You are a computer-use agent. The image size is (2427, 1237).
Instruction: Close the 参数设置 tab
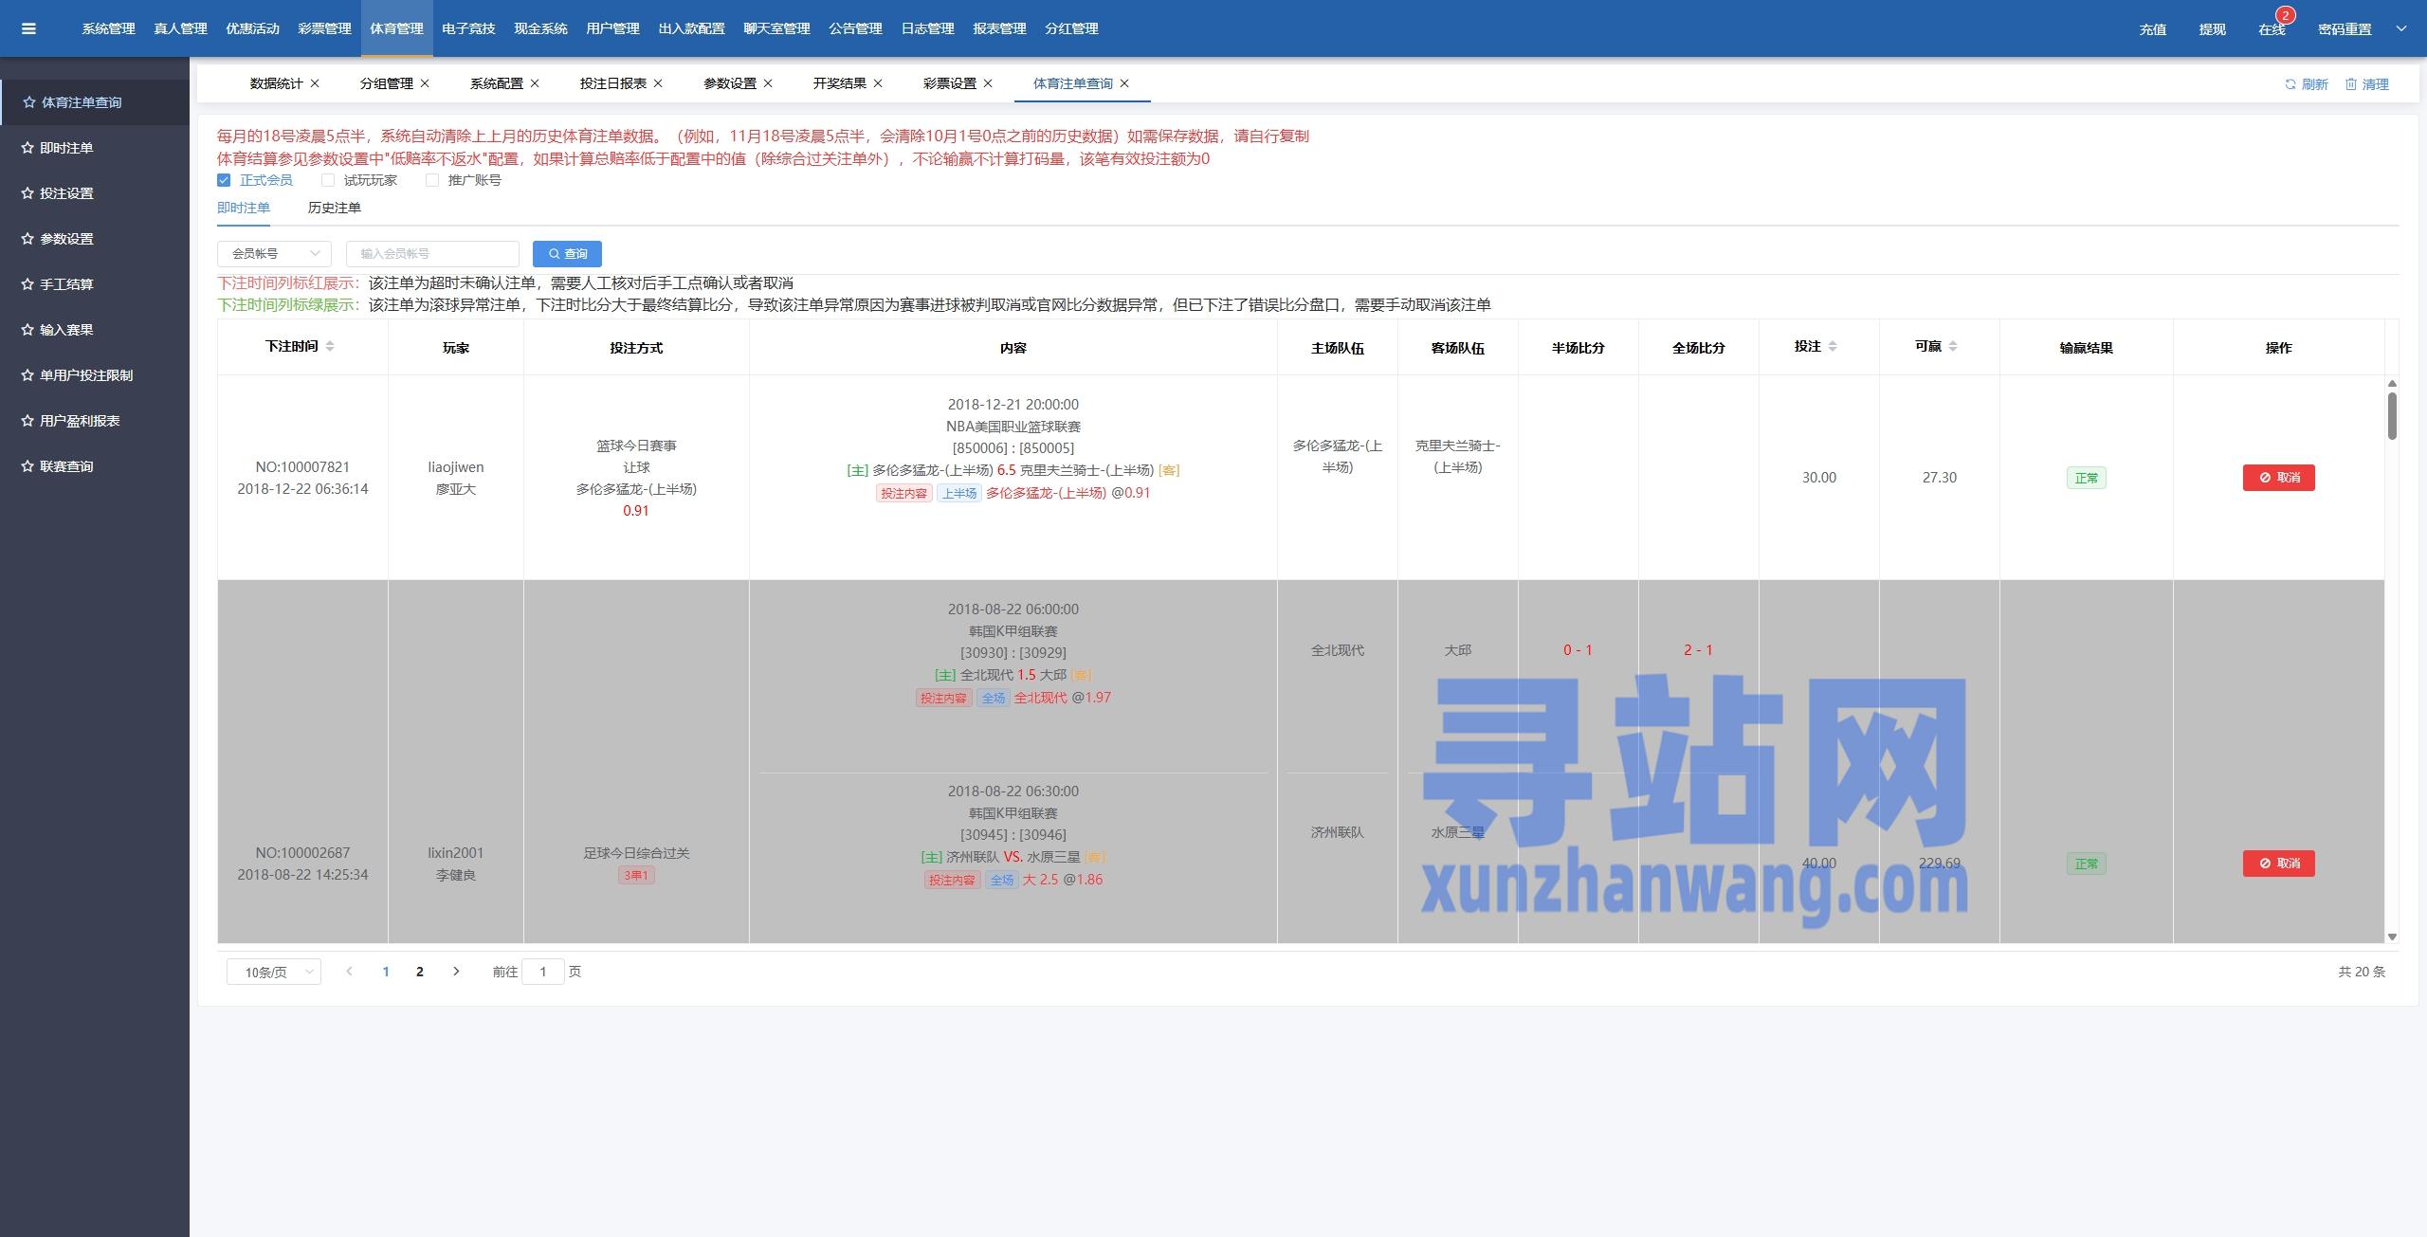coord(768,83)
